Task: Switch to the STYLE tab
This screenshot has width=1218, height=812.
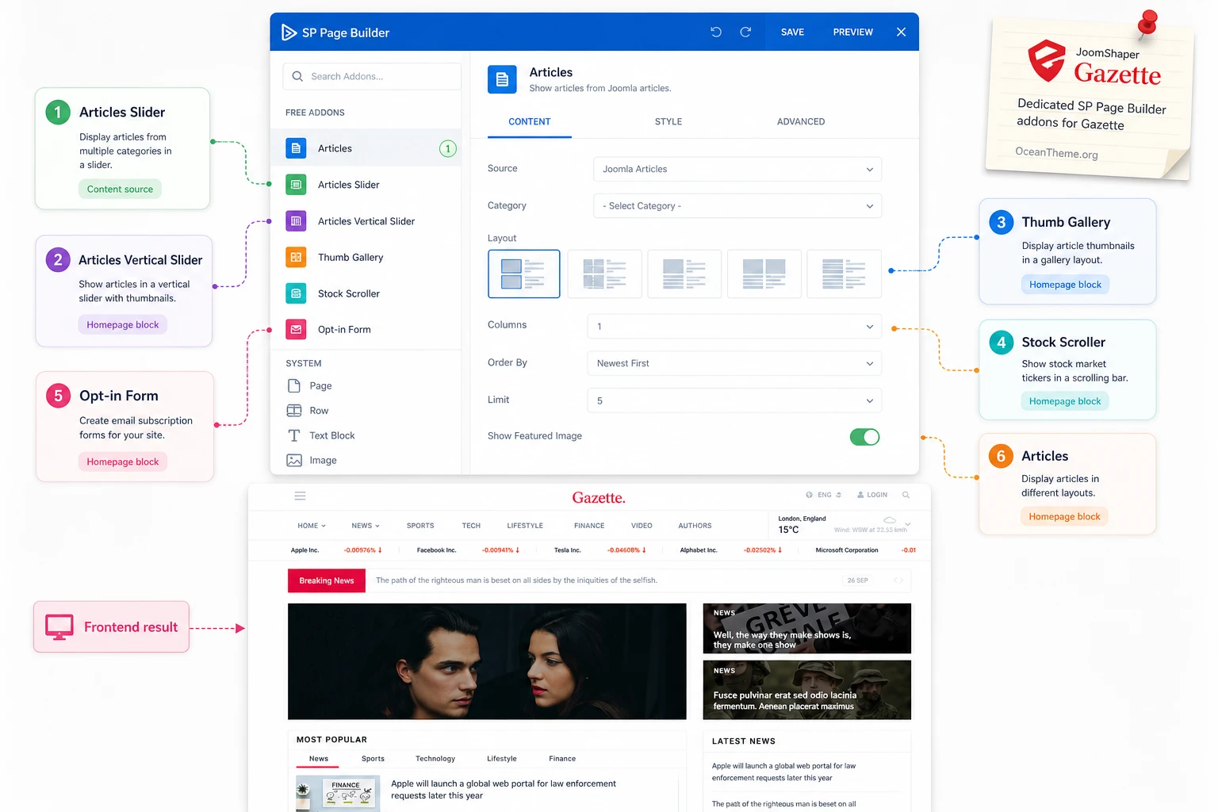Action: coord(668,121)
